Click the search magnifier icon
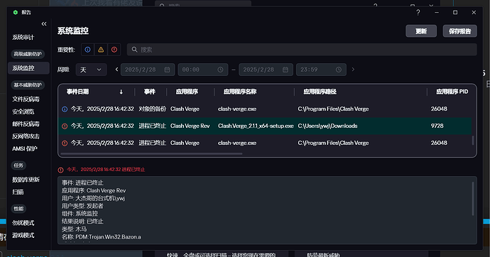The image size is (490, 257). tap(134, 50)
